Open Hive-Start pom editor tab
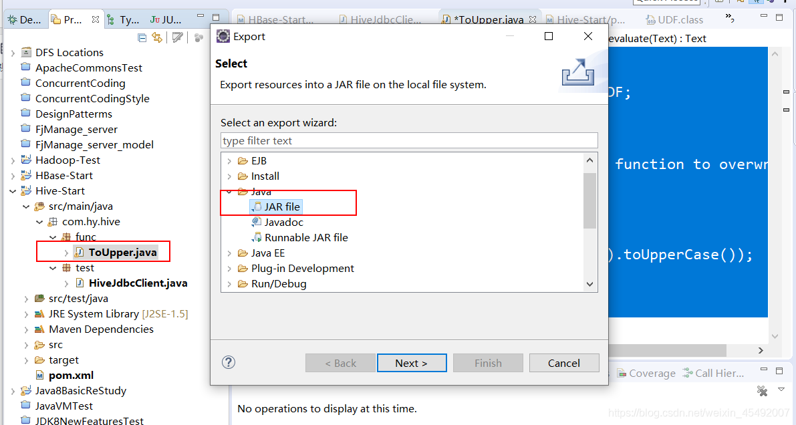Viewport: 796px width, 425px height. click(x=585, y=20)
